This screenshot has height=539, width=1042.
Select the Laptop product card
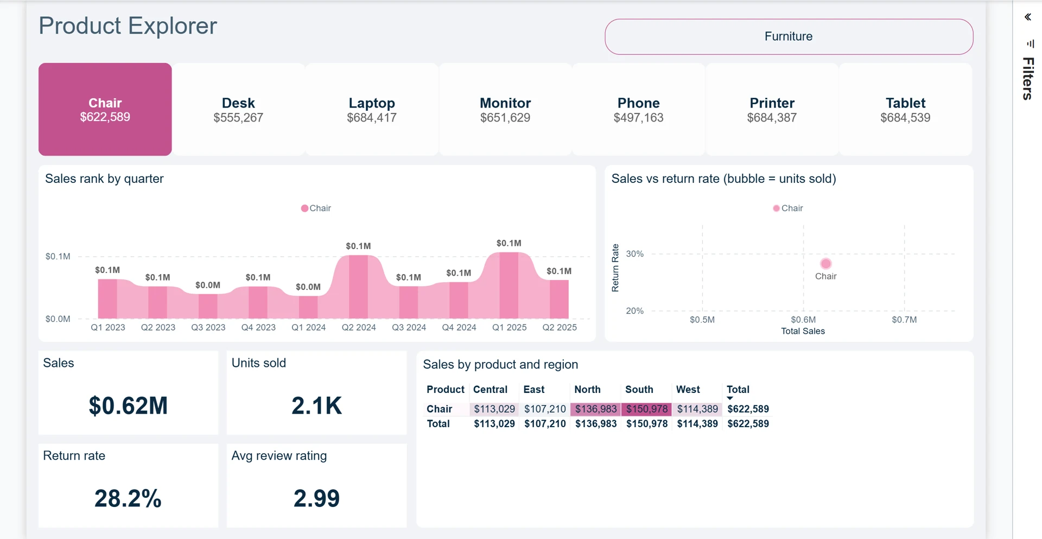(372, 109)
